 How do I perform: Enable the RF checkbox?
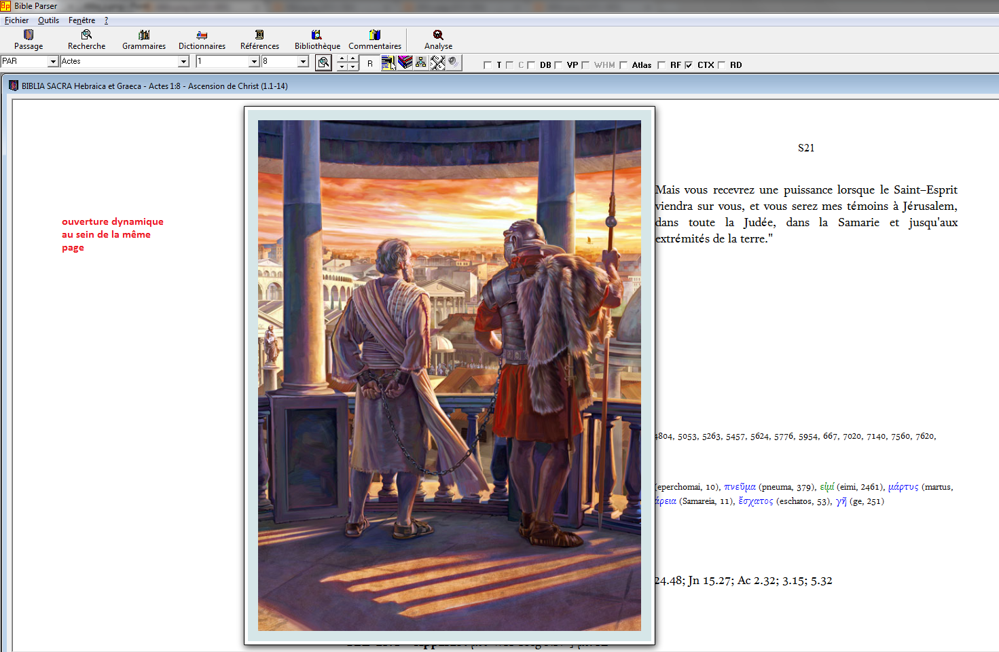(x=661, y=65)
